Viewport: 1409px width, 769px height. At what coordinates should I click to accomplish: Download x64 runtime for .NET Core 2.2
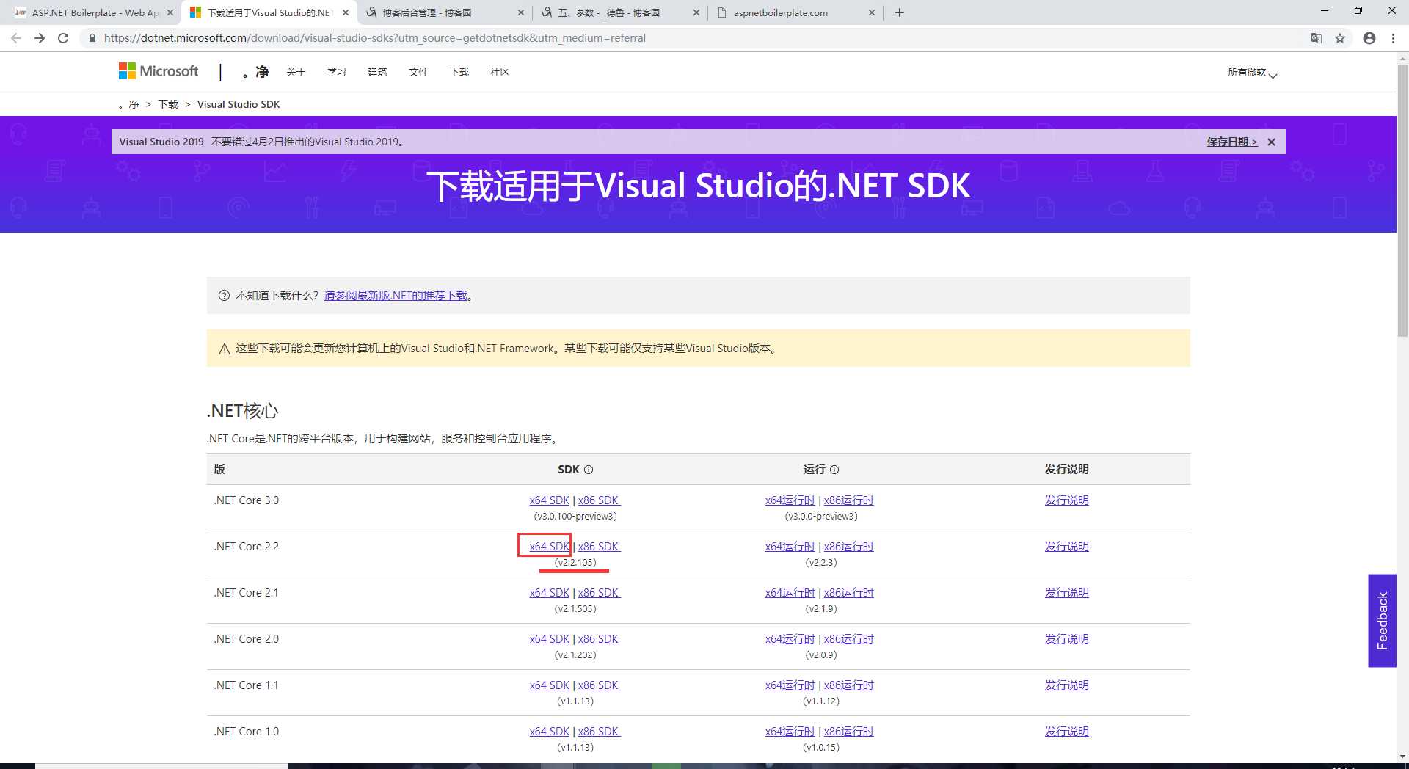click(790, 547)
